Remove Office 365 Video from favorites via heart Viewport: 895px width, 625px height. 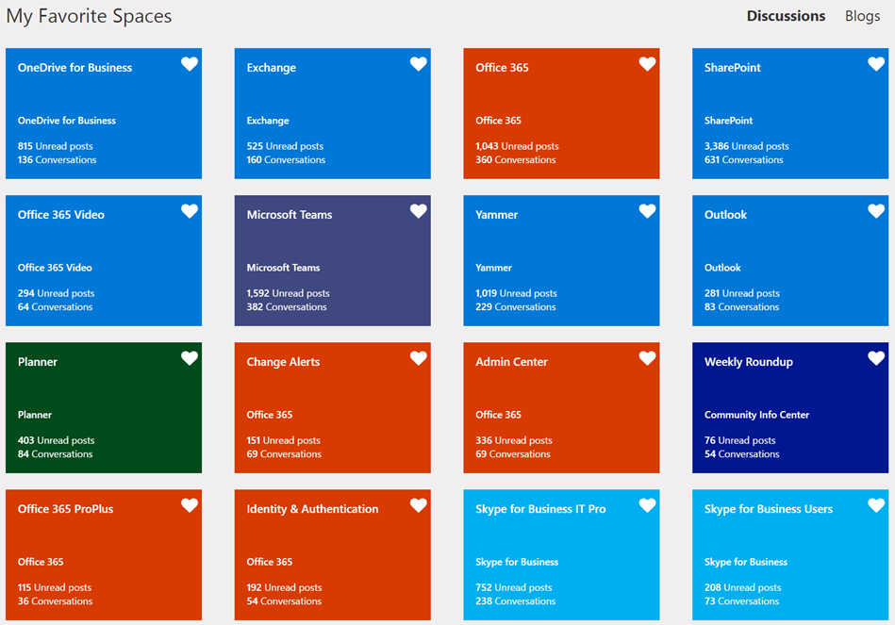[190, 211]
